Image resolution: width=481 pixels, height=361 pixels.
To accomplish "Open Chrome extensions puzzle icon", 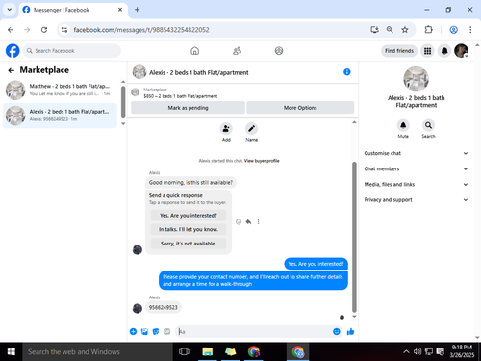I will [428, 30].
